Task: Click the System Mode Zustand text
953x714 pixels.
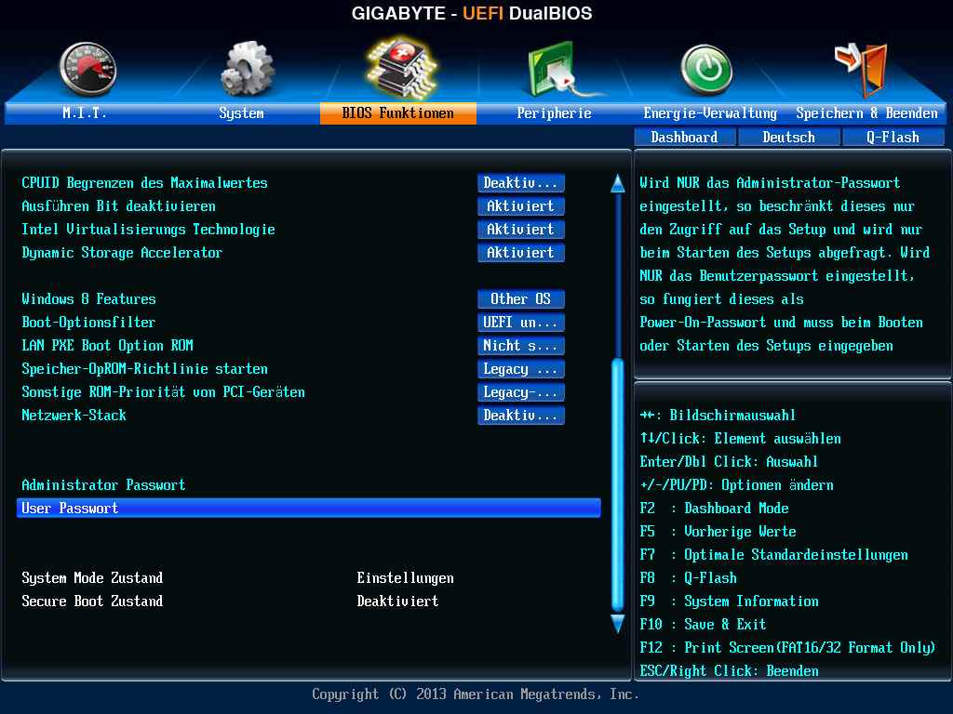Action: pyautogui.click(x=92, y=578)
